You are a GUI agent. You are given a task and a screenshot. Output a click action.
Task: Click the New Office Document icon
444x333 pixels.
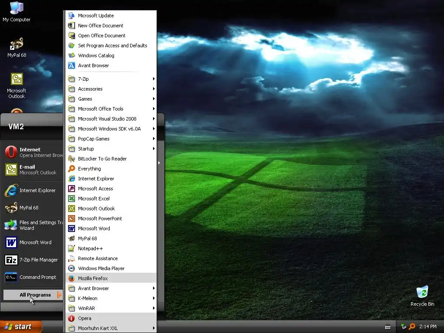click(x=72, y=26)
